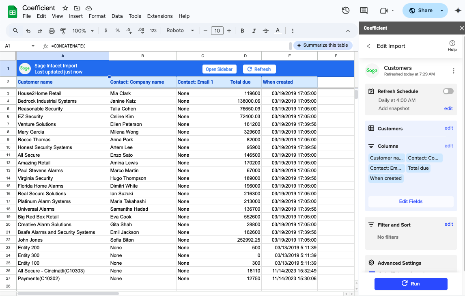The image size is (465, 296).
Task: Open the File menu
Action: point(27,16)
